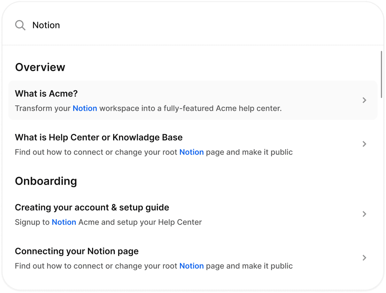Viewport: 386px width, 293px height.
Task: Expand the arrow beside 'Creating your account & setup guide'
Action: [364, 214]
